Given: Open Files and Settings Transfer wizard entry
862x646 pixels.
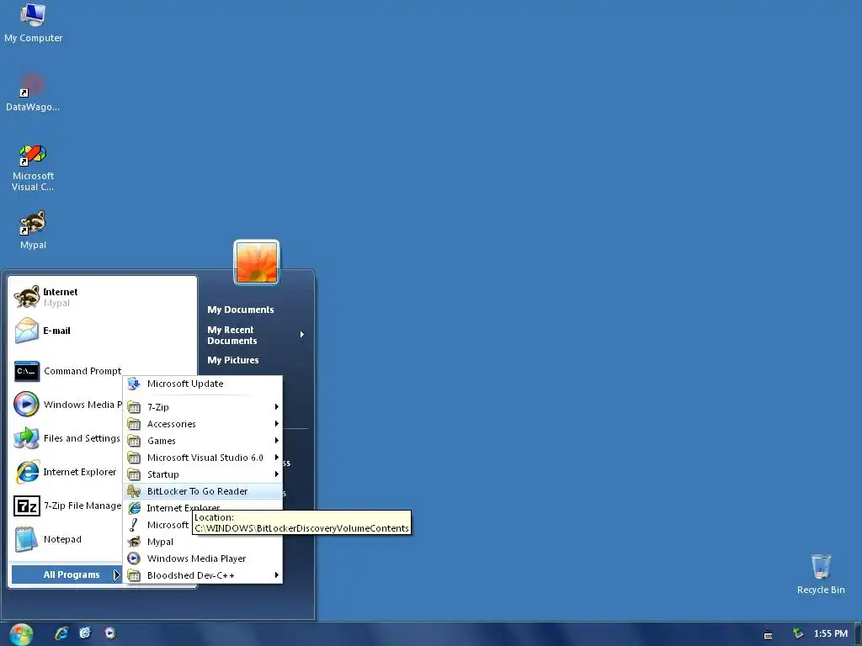Looking at the screenshot, I should (x=67, y=438).
